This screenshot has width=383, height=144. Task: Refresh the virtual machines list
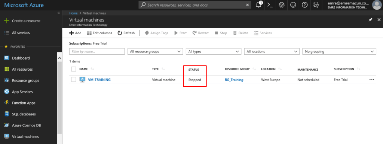click(126, 33)
